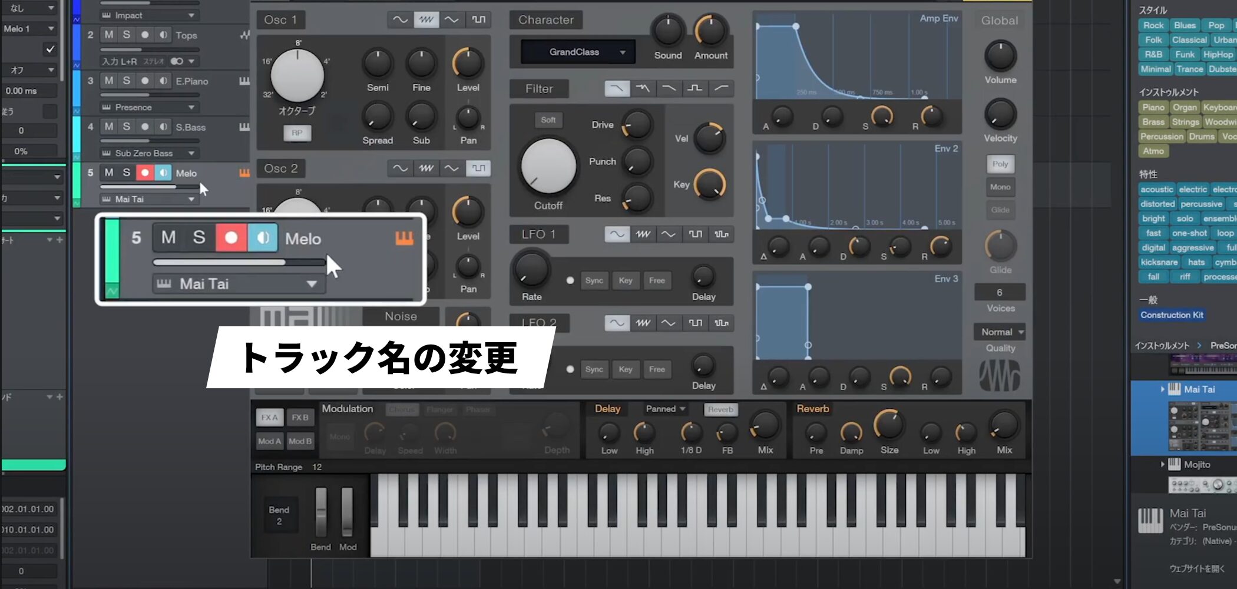This screenshot has height=589, width=1237.
Task: Open the Panned delay mode dropdown
Action: click(665, 409)
